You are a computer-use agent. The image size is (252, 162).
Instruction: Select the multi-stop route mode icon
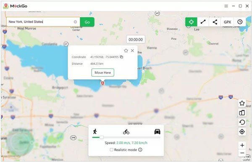[215, 22]
